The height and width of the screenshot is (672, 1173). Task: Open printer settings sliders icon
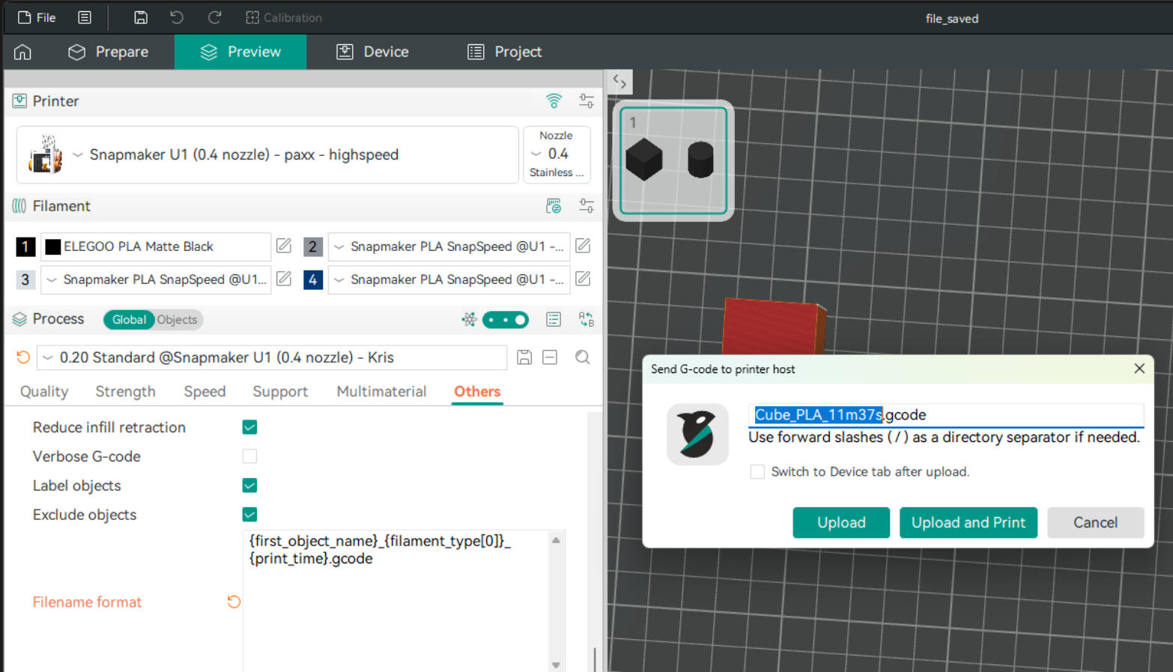(x=586, y=100)
